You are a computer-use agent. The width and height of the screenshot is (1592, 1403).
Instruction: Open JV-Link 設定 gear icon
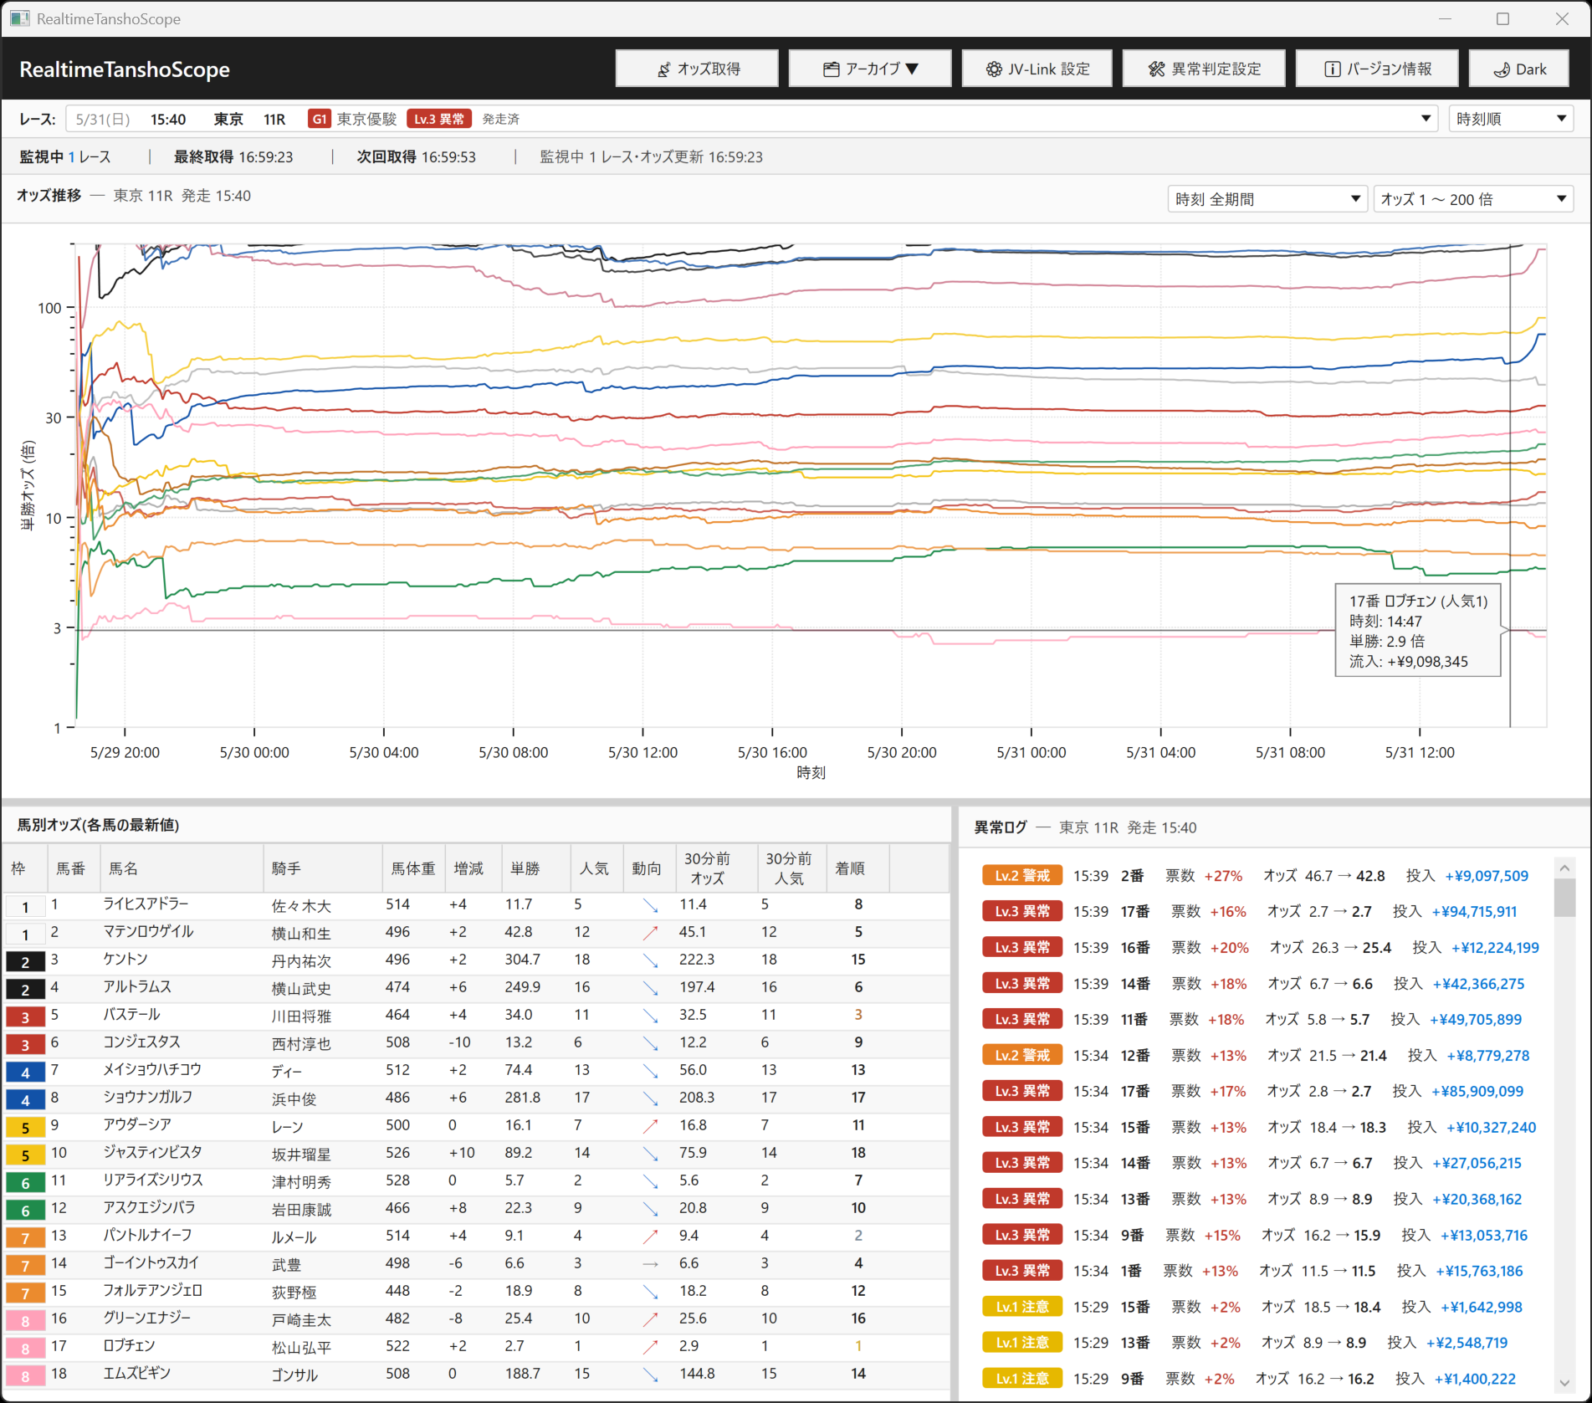click(993, 69)
